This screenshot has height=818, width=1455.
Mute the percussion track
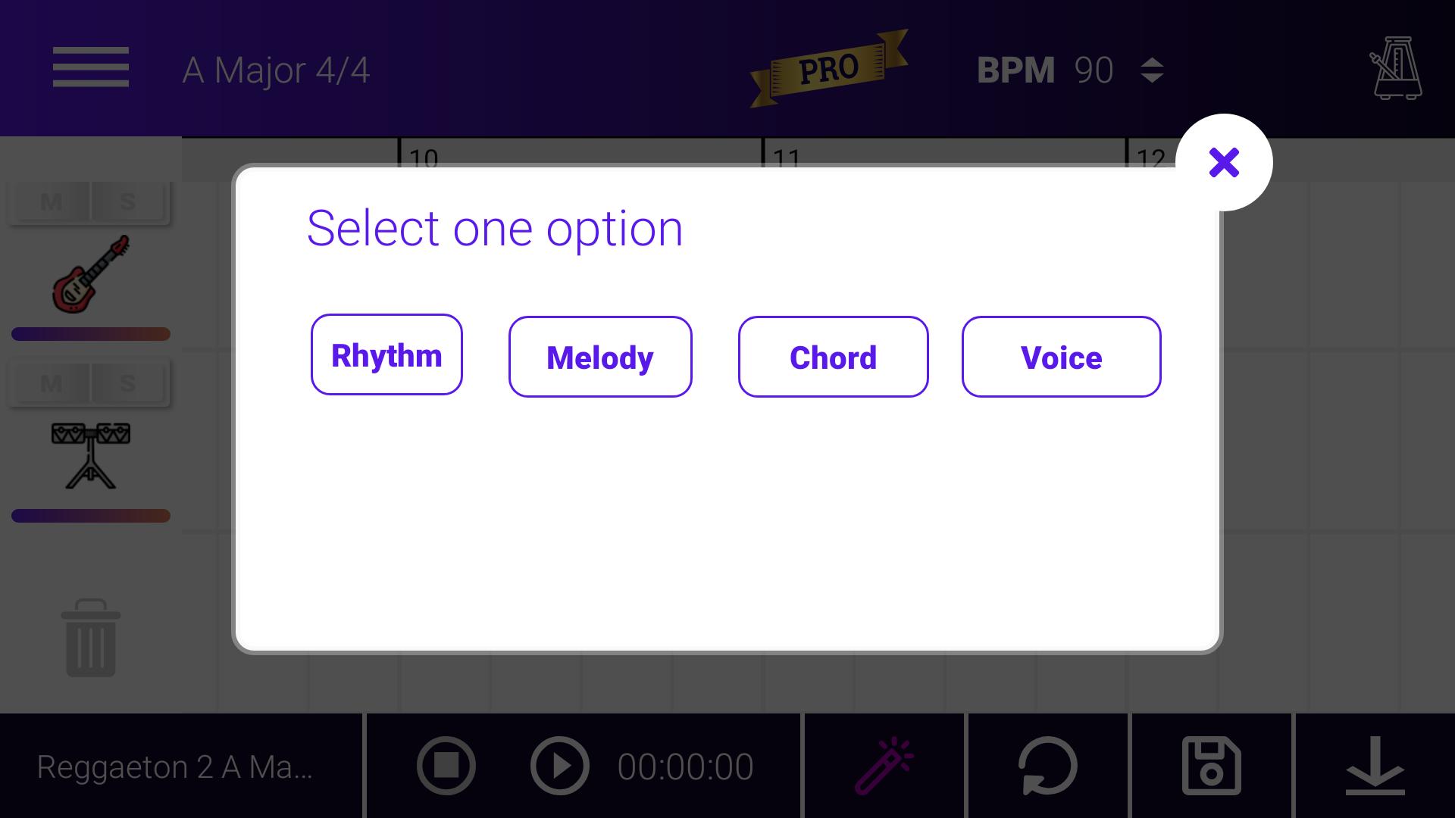52,384
